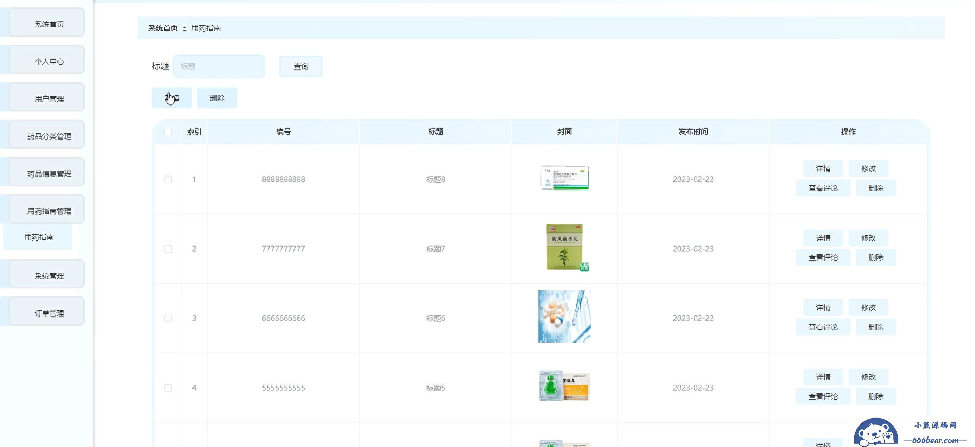
Task: Open cover thumbnail for 标题8
Action: [x=564, y=178]
